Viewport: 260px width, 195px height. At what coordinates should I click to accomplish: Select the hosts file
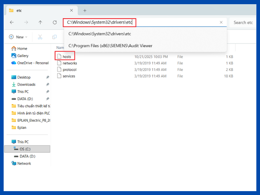(67, 57)
